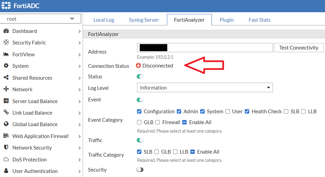Expand the System menu chevron

point(80,66)
